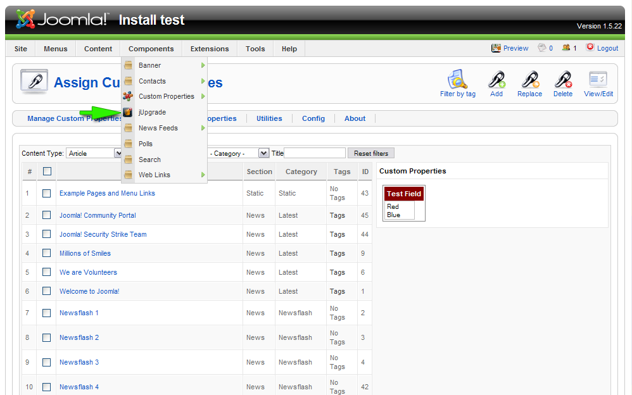Click the Custom Properties component icon
The height and width of the screenshot is (395, 632).
point(128,96)
